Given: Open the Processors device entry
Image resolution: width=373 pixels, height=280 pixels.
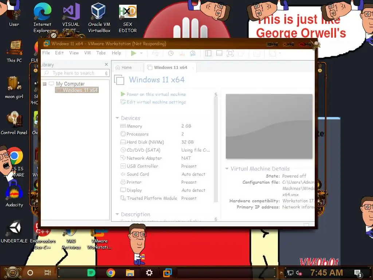Looking at the screenshot, I should (137, 134).
